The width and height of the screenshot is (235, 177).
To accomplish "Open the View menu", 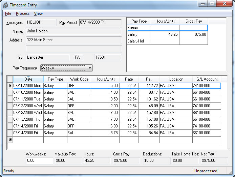I will pyautogui.click(x=38, y=13).
